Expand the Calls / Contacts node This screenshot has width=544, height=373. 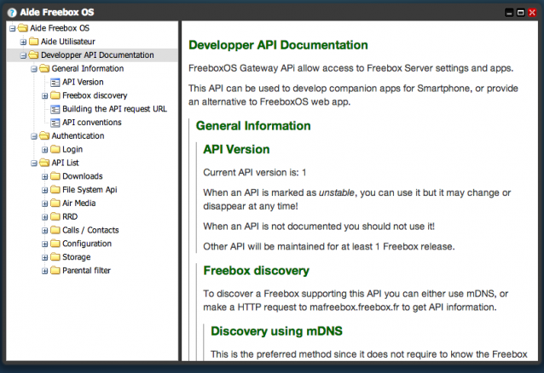click(x=44, y=231)
